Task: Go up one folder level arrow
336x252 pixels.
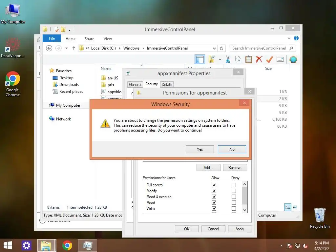Action: [74, 48]
